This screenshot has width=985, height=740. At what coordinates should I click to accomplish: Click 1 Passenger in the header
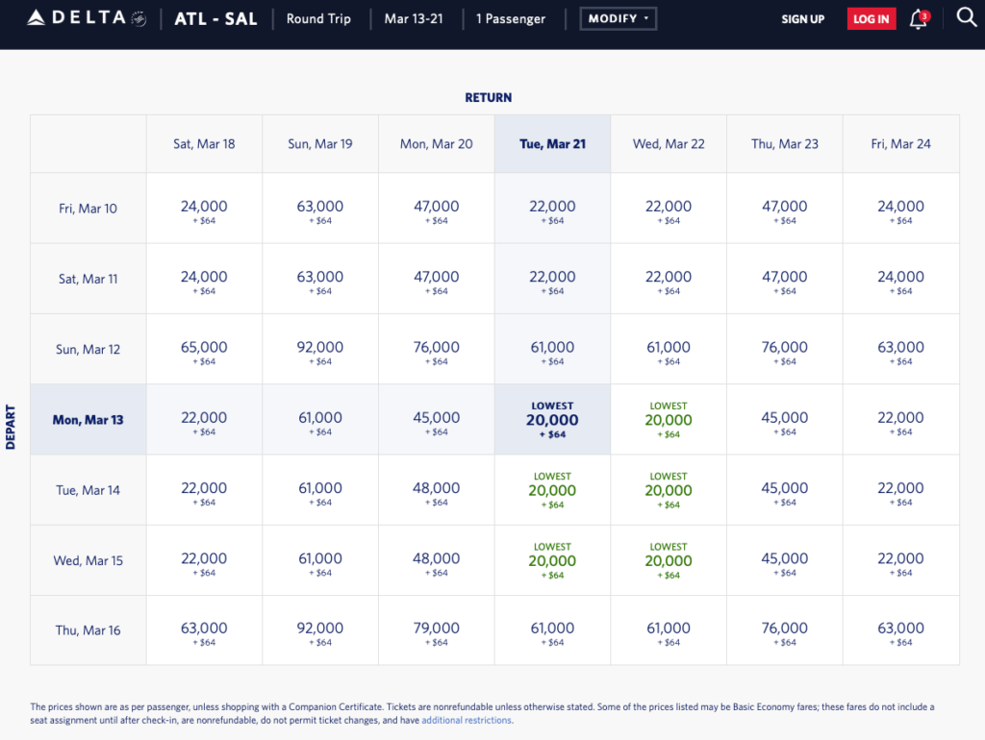(510, 18)
